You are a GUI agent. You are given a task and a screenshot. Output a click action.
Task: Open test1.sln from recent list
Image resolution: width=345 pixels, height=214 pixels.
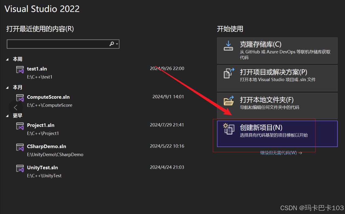37,69
